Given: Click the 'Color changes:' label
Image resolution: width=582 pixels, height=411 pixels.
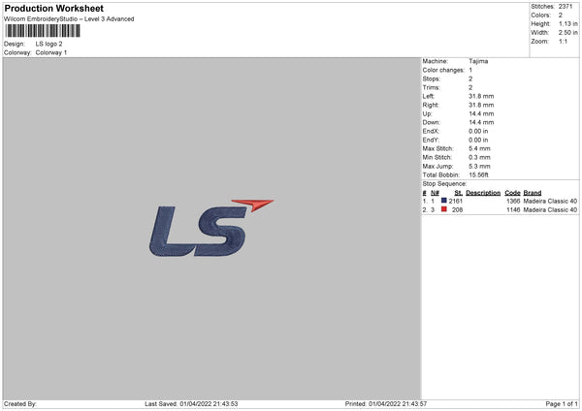Looking at the screenshot, I should 443,70.
